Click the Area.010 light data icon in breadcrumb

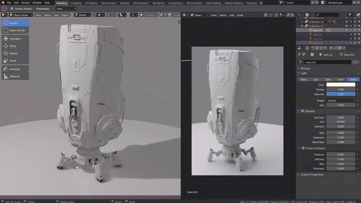pos(341,55)
